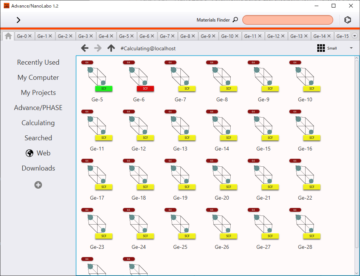
Task: Open the Ge-9 project icon
Action: [263, 76]
